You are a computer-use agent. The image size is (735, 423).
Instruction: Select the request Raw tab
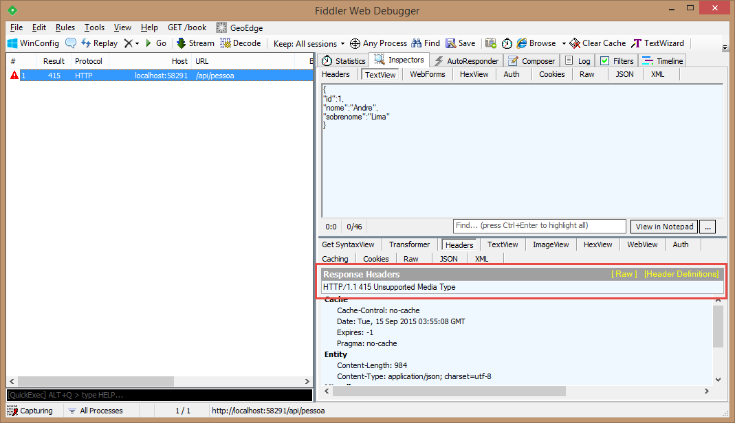pyautogui.click(x=587, y=74)
